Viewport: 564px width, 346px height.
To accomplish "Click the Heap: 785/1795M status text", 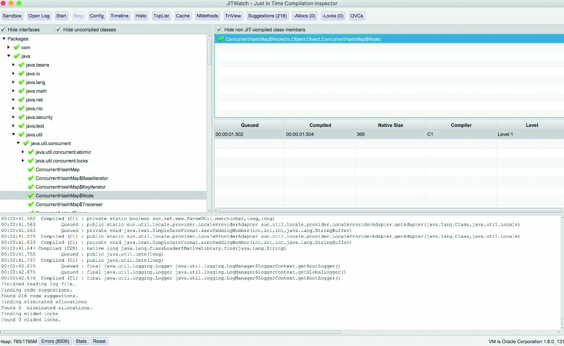I will pyautogui.click(x=19, y=341).
